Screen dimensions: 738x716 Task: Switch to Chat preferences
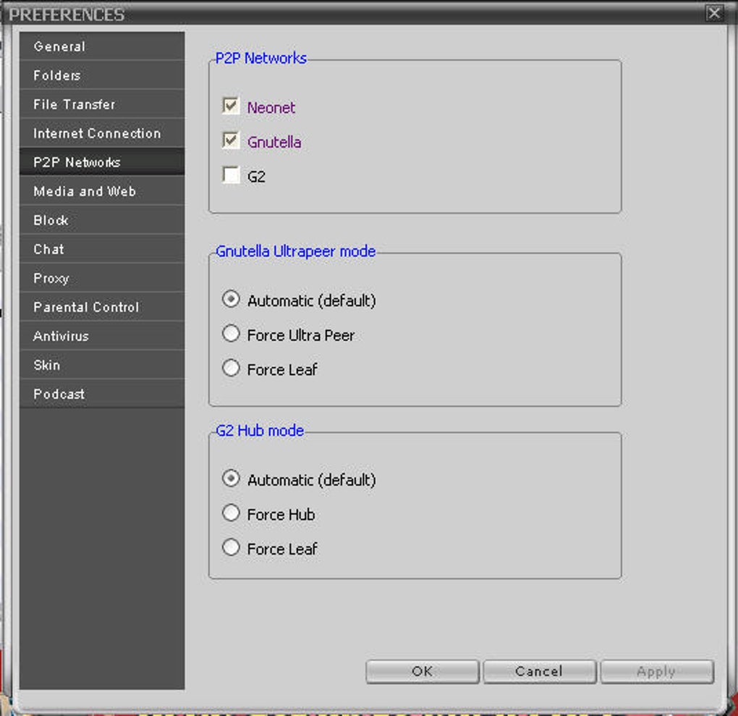point(102,249)
